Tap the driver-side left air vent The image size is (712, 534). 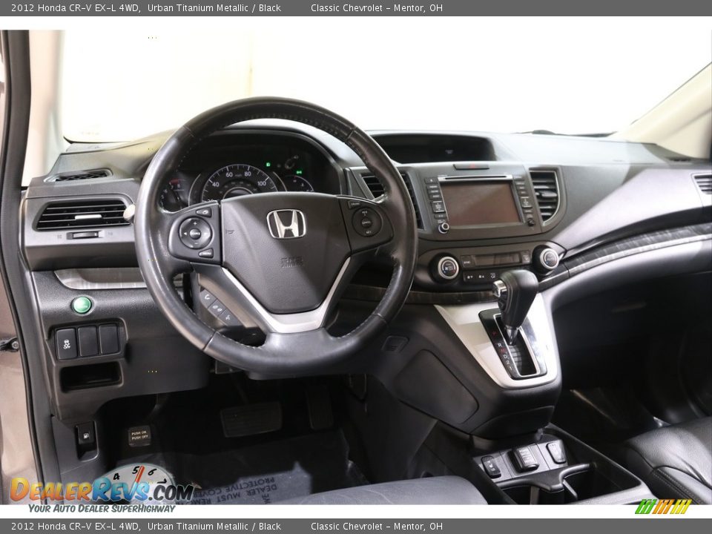83,214
